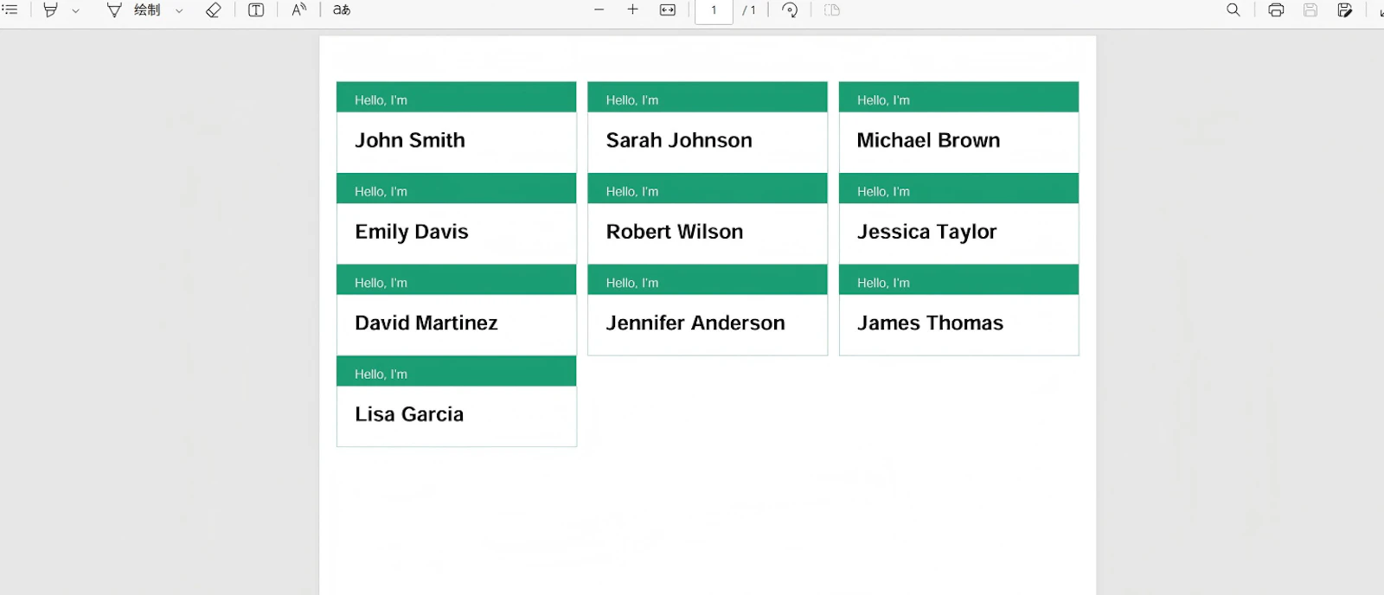1384x595 pixels.
Task: Select the eraser tool
Action: 214,10
